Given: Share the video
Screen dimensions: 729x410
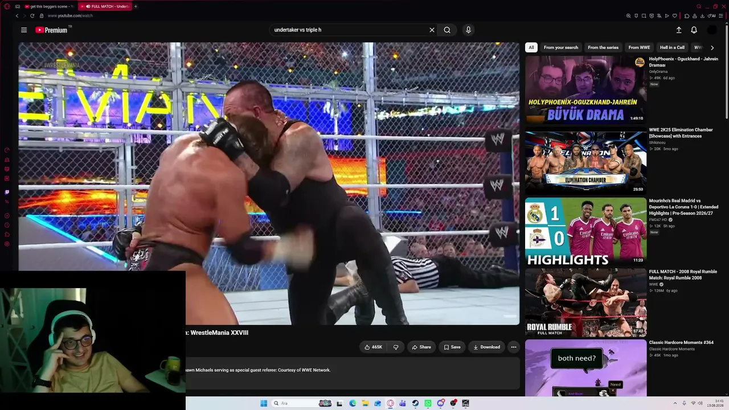Looking at the screenshot, I should [x=421, y=347].
